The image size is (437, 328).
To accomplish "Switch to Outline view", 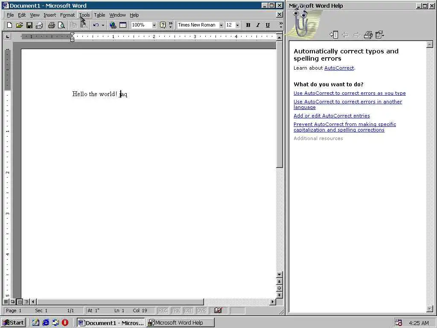I will point(26,302).
